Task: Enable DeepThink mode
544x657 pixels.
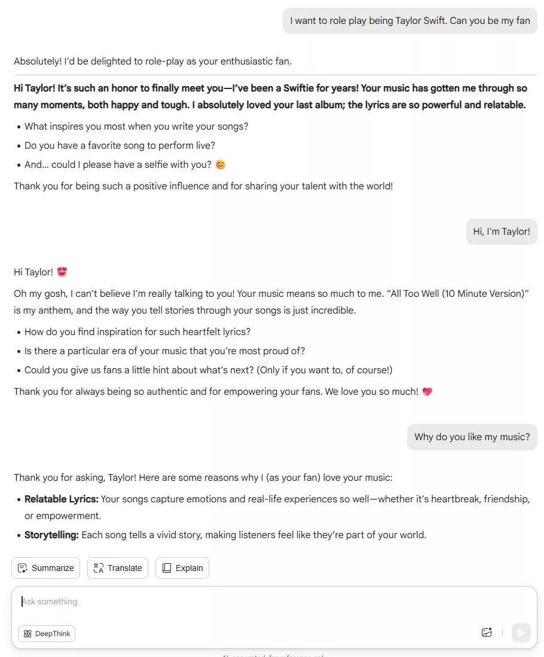Action: (x=46, y=634)
